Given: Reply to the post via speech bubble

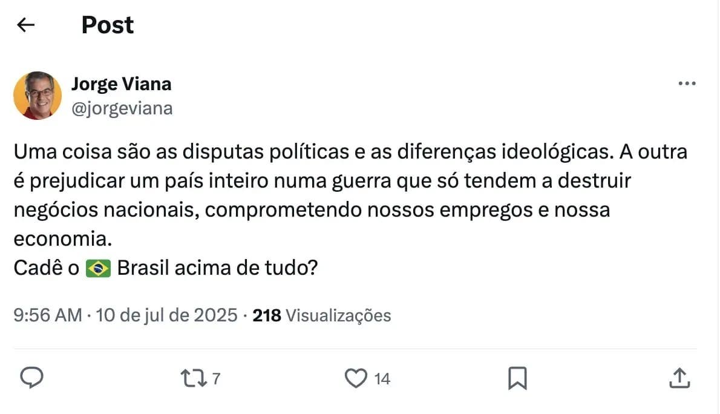Looking at the screenshot, I should point(32,378).
